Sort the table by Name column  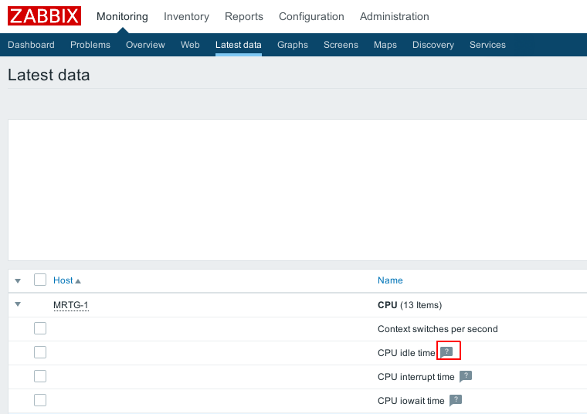390,280
